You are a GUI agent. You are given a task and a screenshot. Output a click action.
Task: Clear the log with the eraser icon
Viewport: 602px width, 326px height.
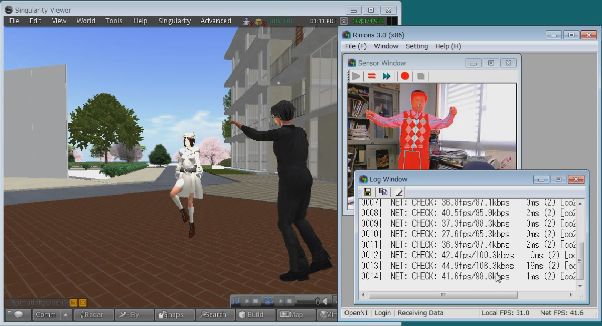tap(399, 192)
